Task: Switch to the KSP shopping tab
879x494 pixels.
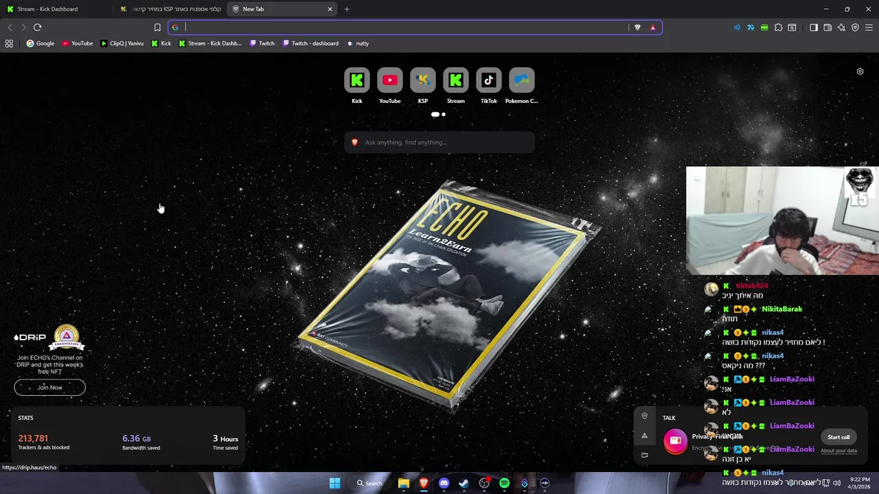Action: 170,9
